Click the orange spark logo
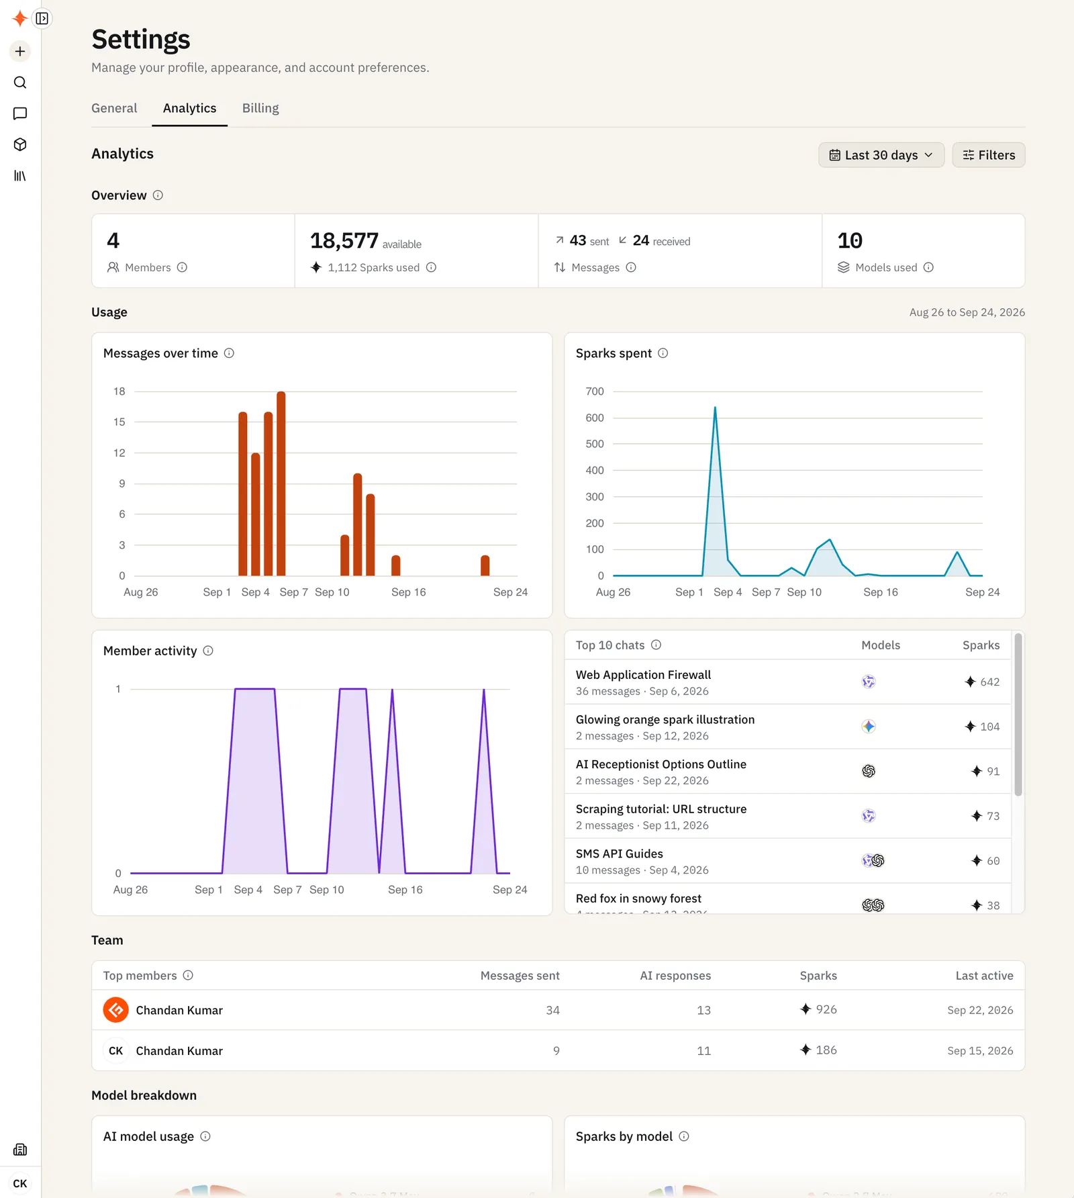Screen dimensions: 1074x1198 pyautogui.click(x=19, y=18)
